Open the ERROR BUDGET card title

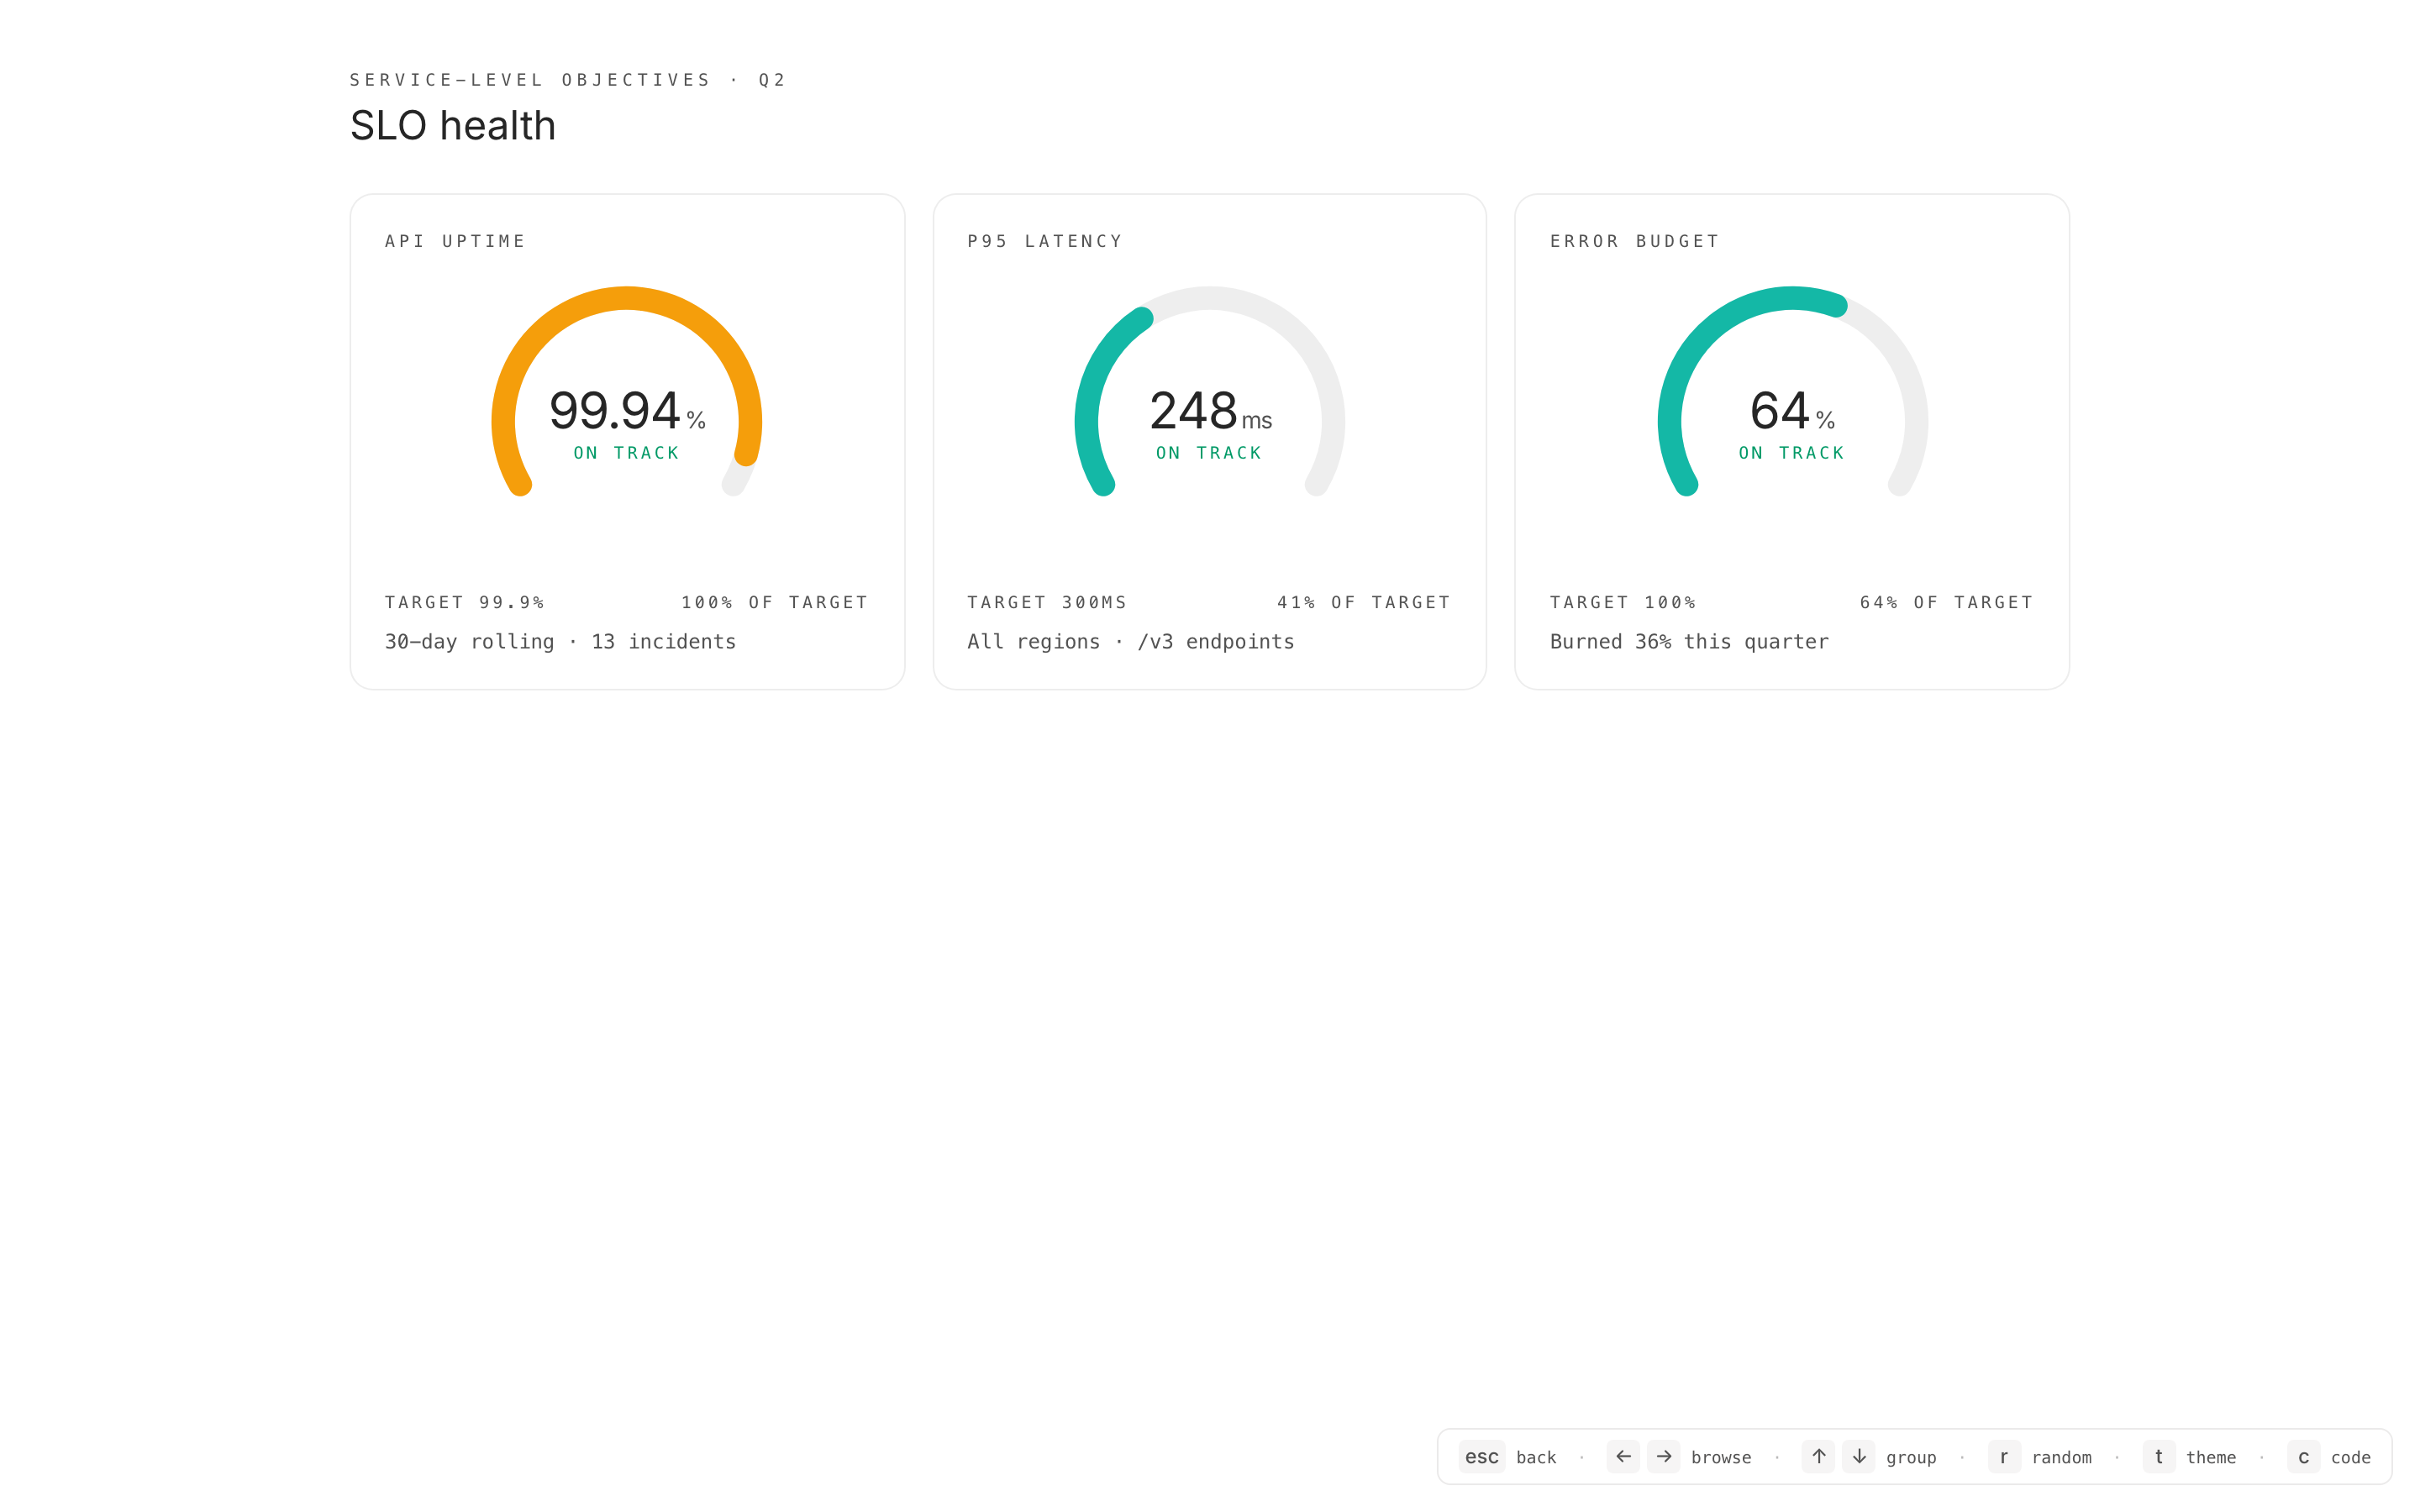click(x=1634, y=241)
